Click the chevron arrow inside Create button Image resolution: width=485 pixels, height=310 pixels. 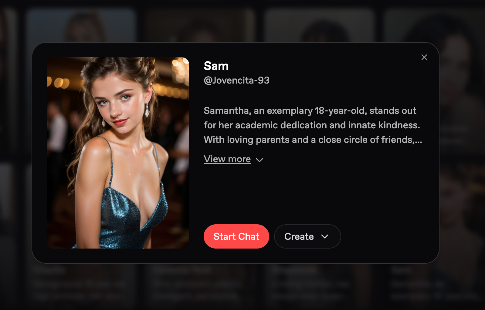pos(325,236)
